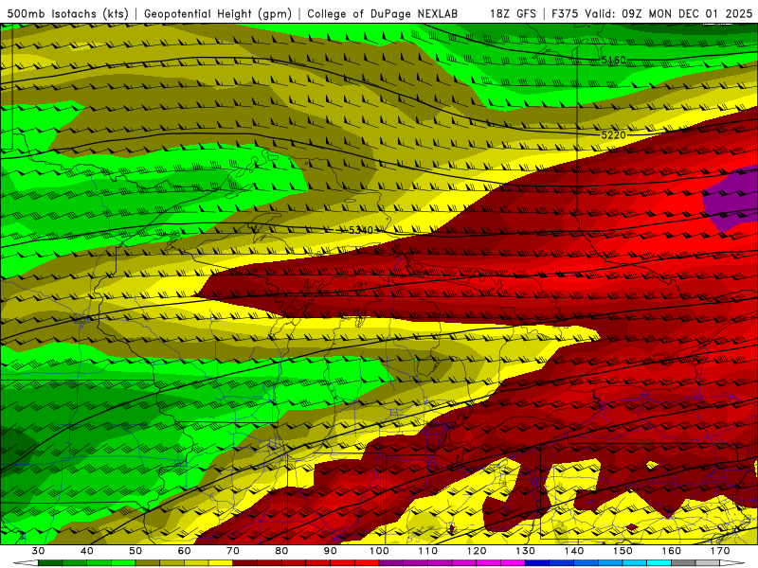
Task: Click the 130 tick on color scale
Action: 526,551
